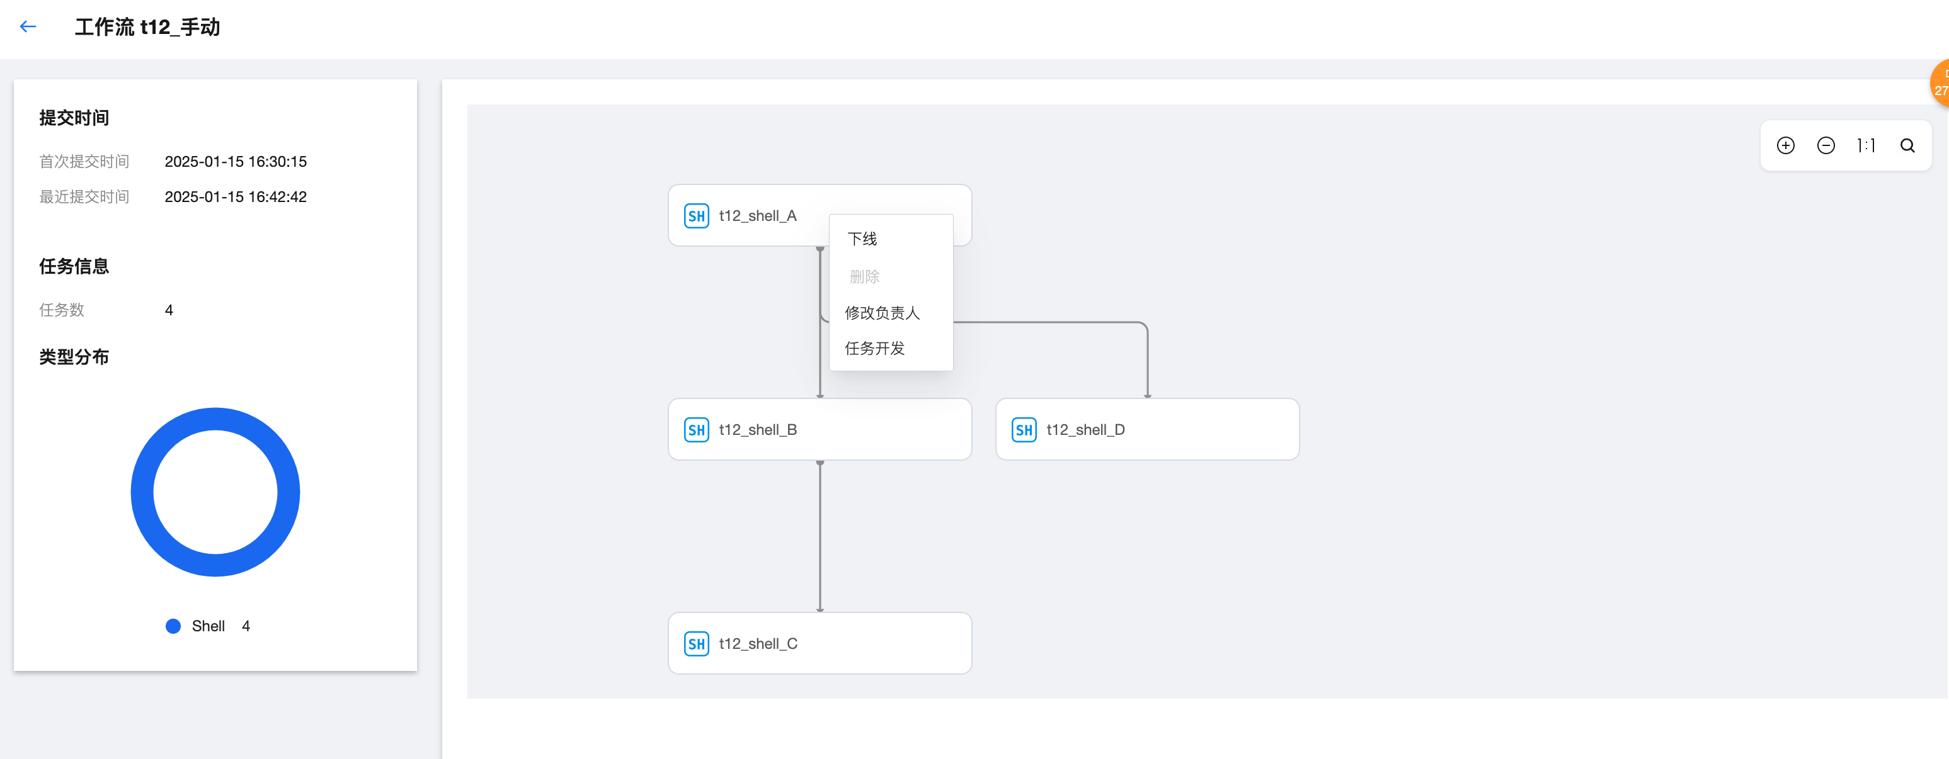1949x759 pixels.
Task: Click the orange notification badge
Action: tap(1940, 83)
